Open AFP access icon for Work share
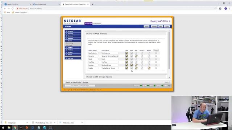232x130 pixels. click(136, 59)
